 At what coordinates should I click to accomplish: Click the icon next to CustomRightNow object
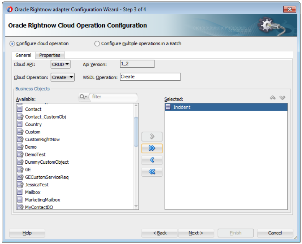click(x=20, y=140)
